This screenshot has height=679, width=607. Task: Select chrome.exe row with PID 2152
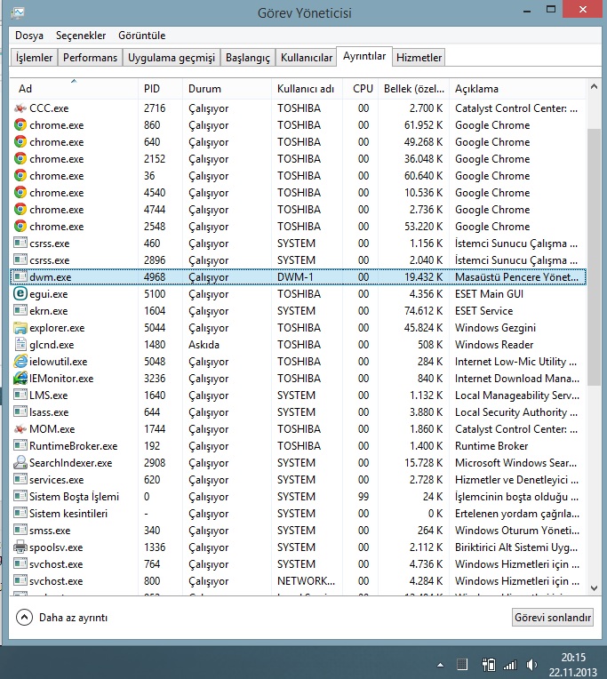point(299,159)
